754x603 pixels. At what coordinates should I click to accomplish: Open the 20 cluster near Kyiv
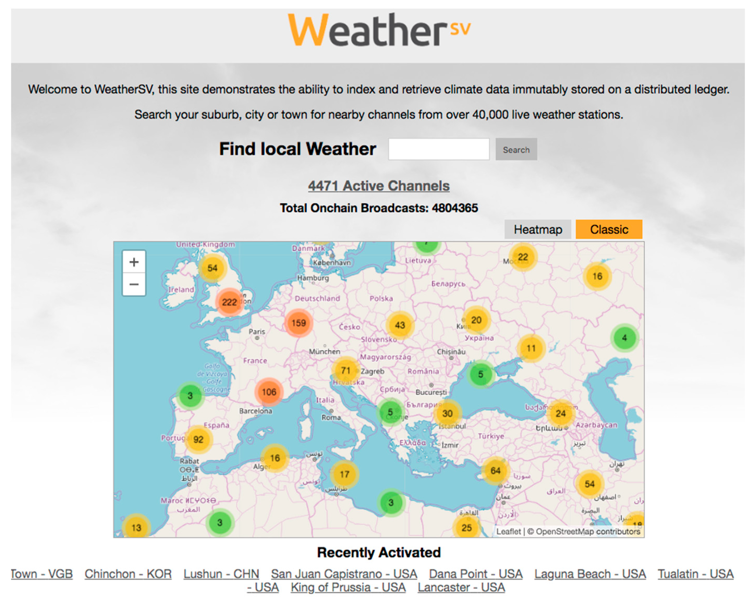click(x=476, y=320)
